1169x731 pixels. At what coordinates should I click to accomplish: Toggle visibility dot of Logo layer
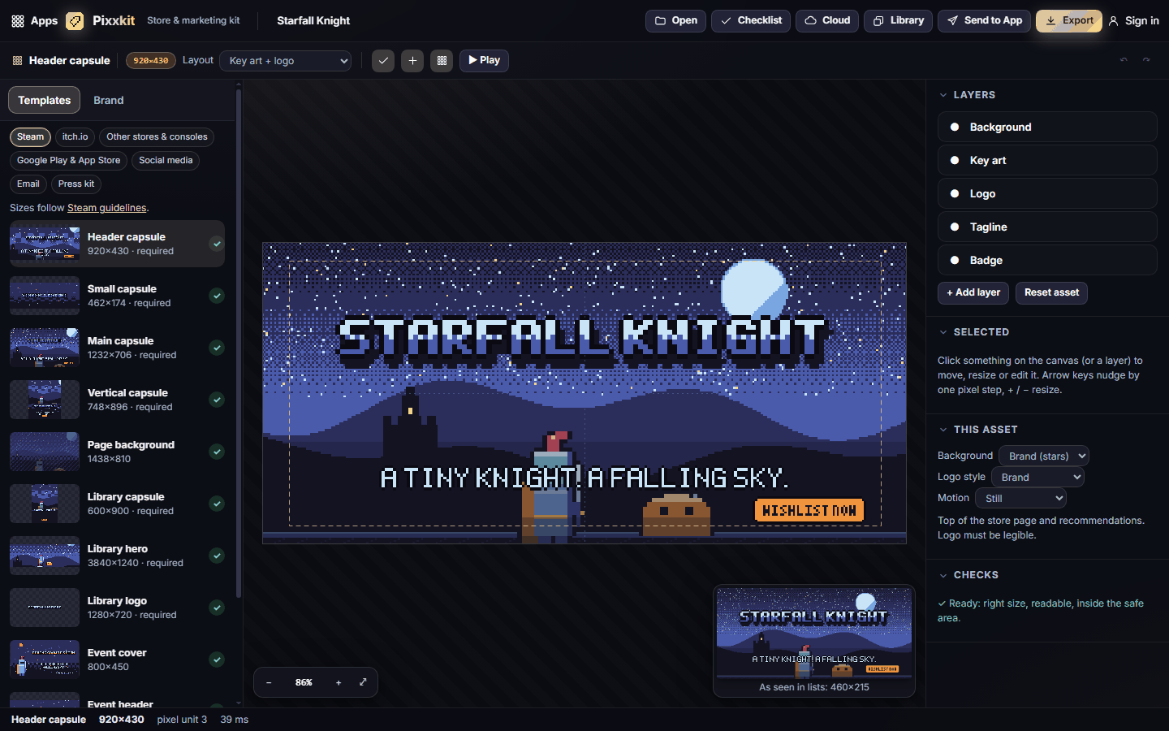pyautogui.click(x=955, y=193)
